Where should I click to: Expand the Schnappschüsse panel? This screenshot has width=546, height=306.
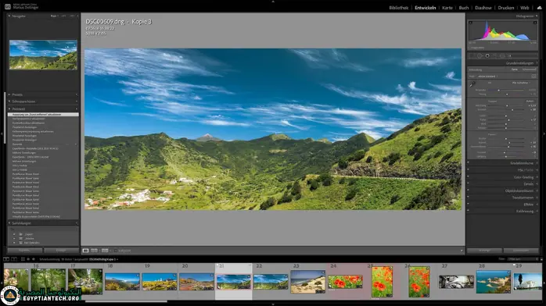[9, 101]
